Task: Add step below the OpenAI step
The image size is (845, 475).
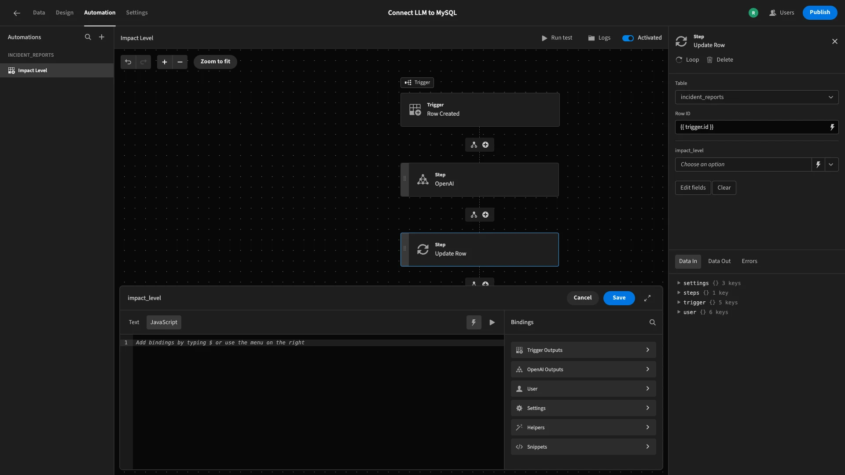Action: pos(485,215)
